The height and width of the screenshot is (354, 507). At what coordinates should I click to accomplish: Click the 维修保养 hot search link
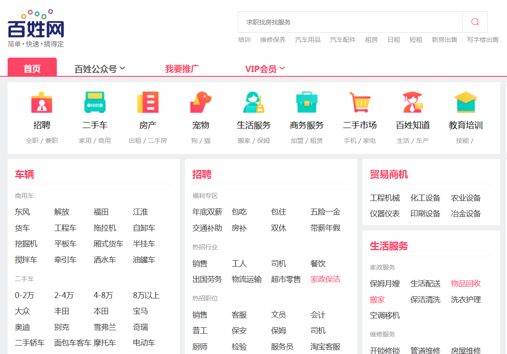(x=273, y=40)
